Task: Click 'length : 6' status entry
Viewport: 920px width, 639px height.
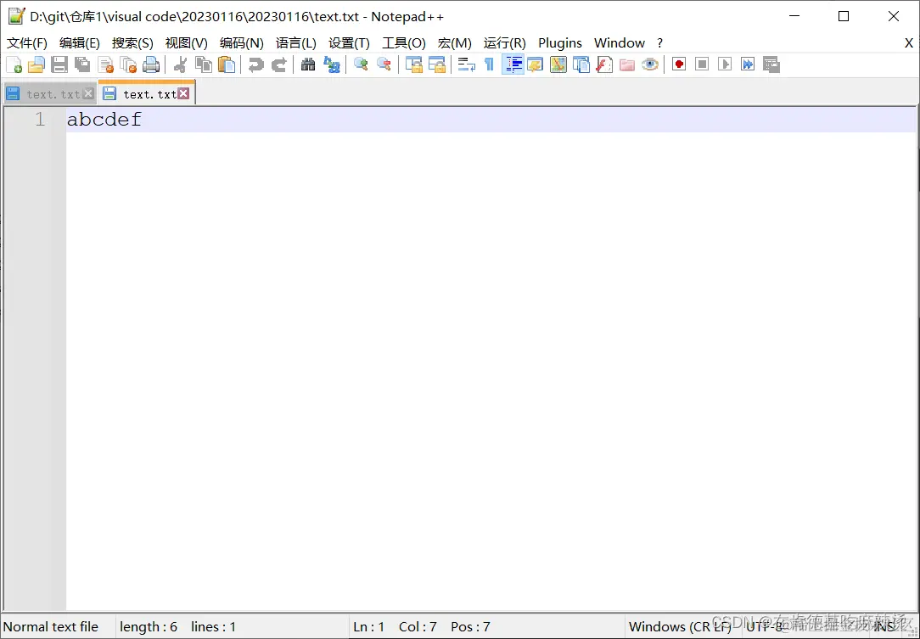Action: (149, 626)
